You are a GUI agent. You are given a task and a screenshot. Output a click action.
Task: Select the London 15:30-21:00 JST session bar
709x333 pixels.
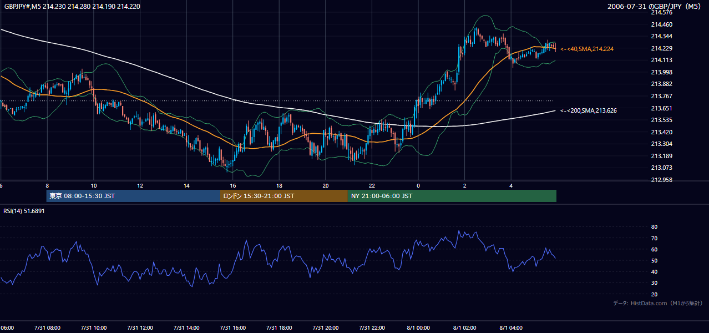(284, 196)
